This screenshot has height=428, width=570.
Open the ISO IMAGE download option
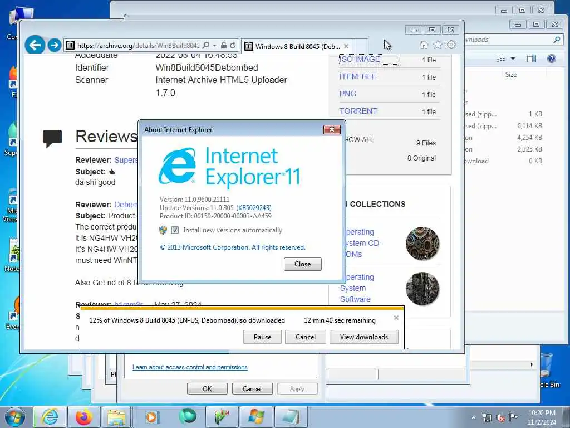pyautogui.click(x=360, y=59)
